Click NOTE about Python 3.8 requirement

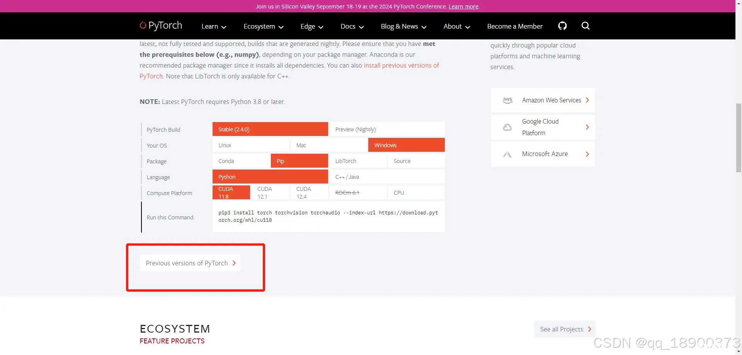(x=212, y=102)
